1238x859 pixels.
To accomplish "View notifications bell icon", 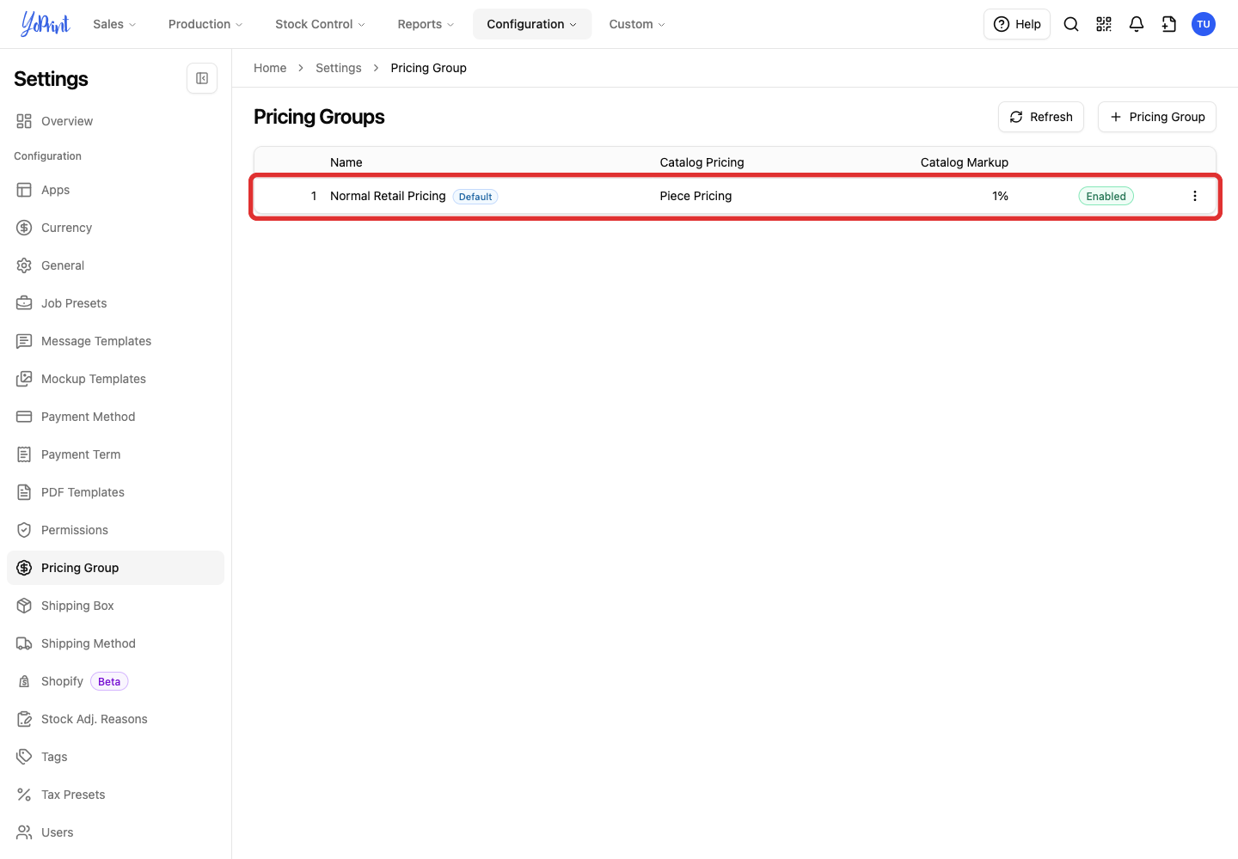I will tap(1137, 24).
